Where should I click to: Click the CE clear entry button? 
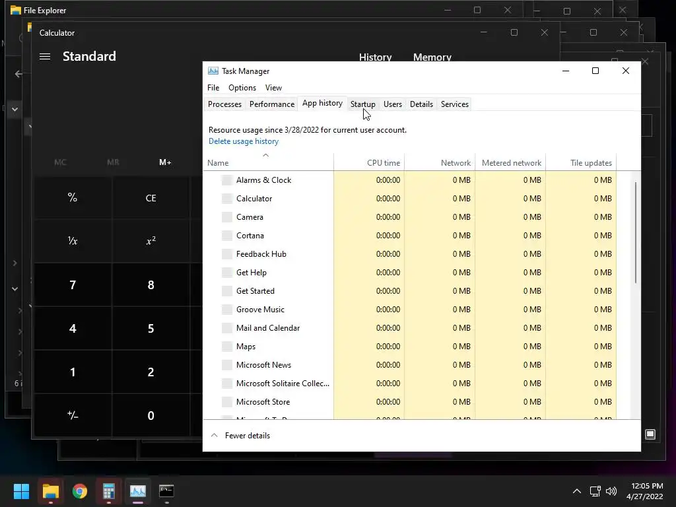(x=151, y=198)
